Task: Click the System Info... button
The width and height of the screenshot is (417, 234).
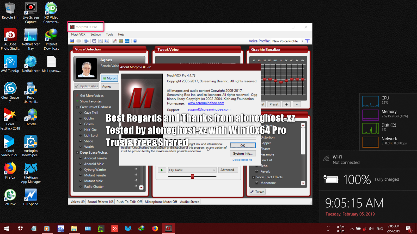Action: pyautogui.click(x=243, y=154)
